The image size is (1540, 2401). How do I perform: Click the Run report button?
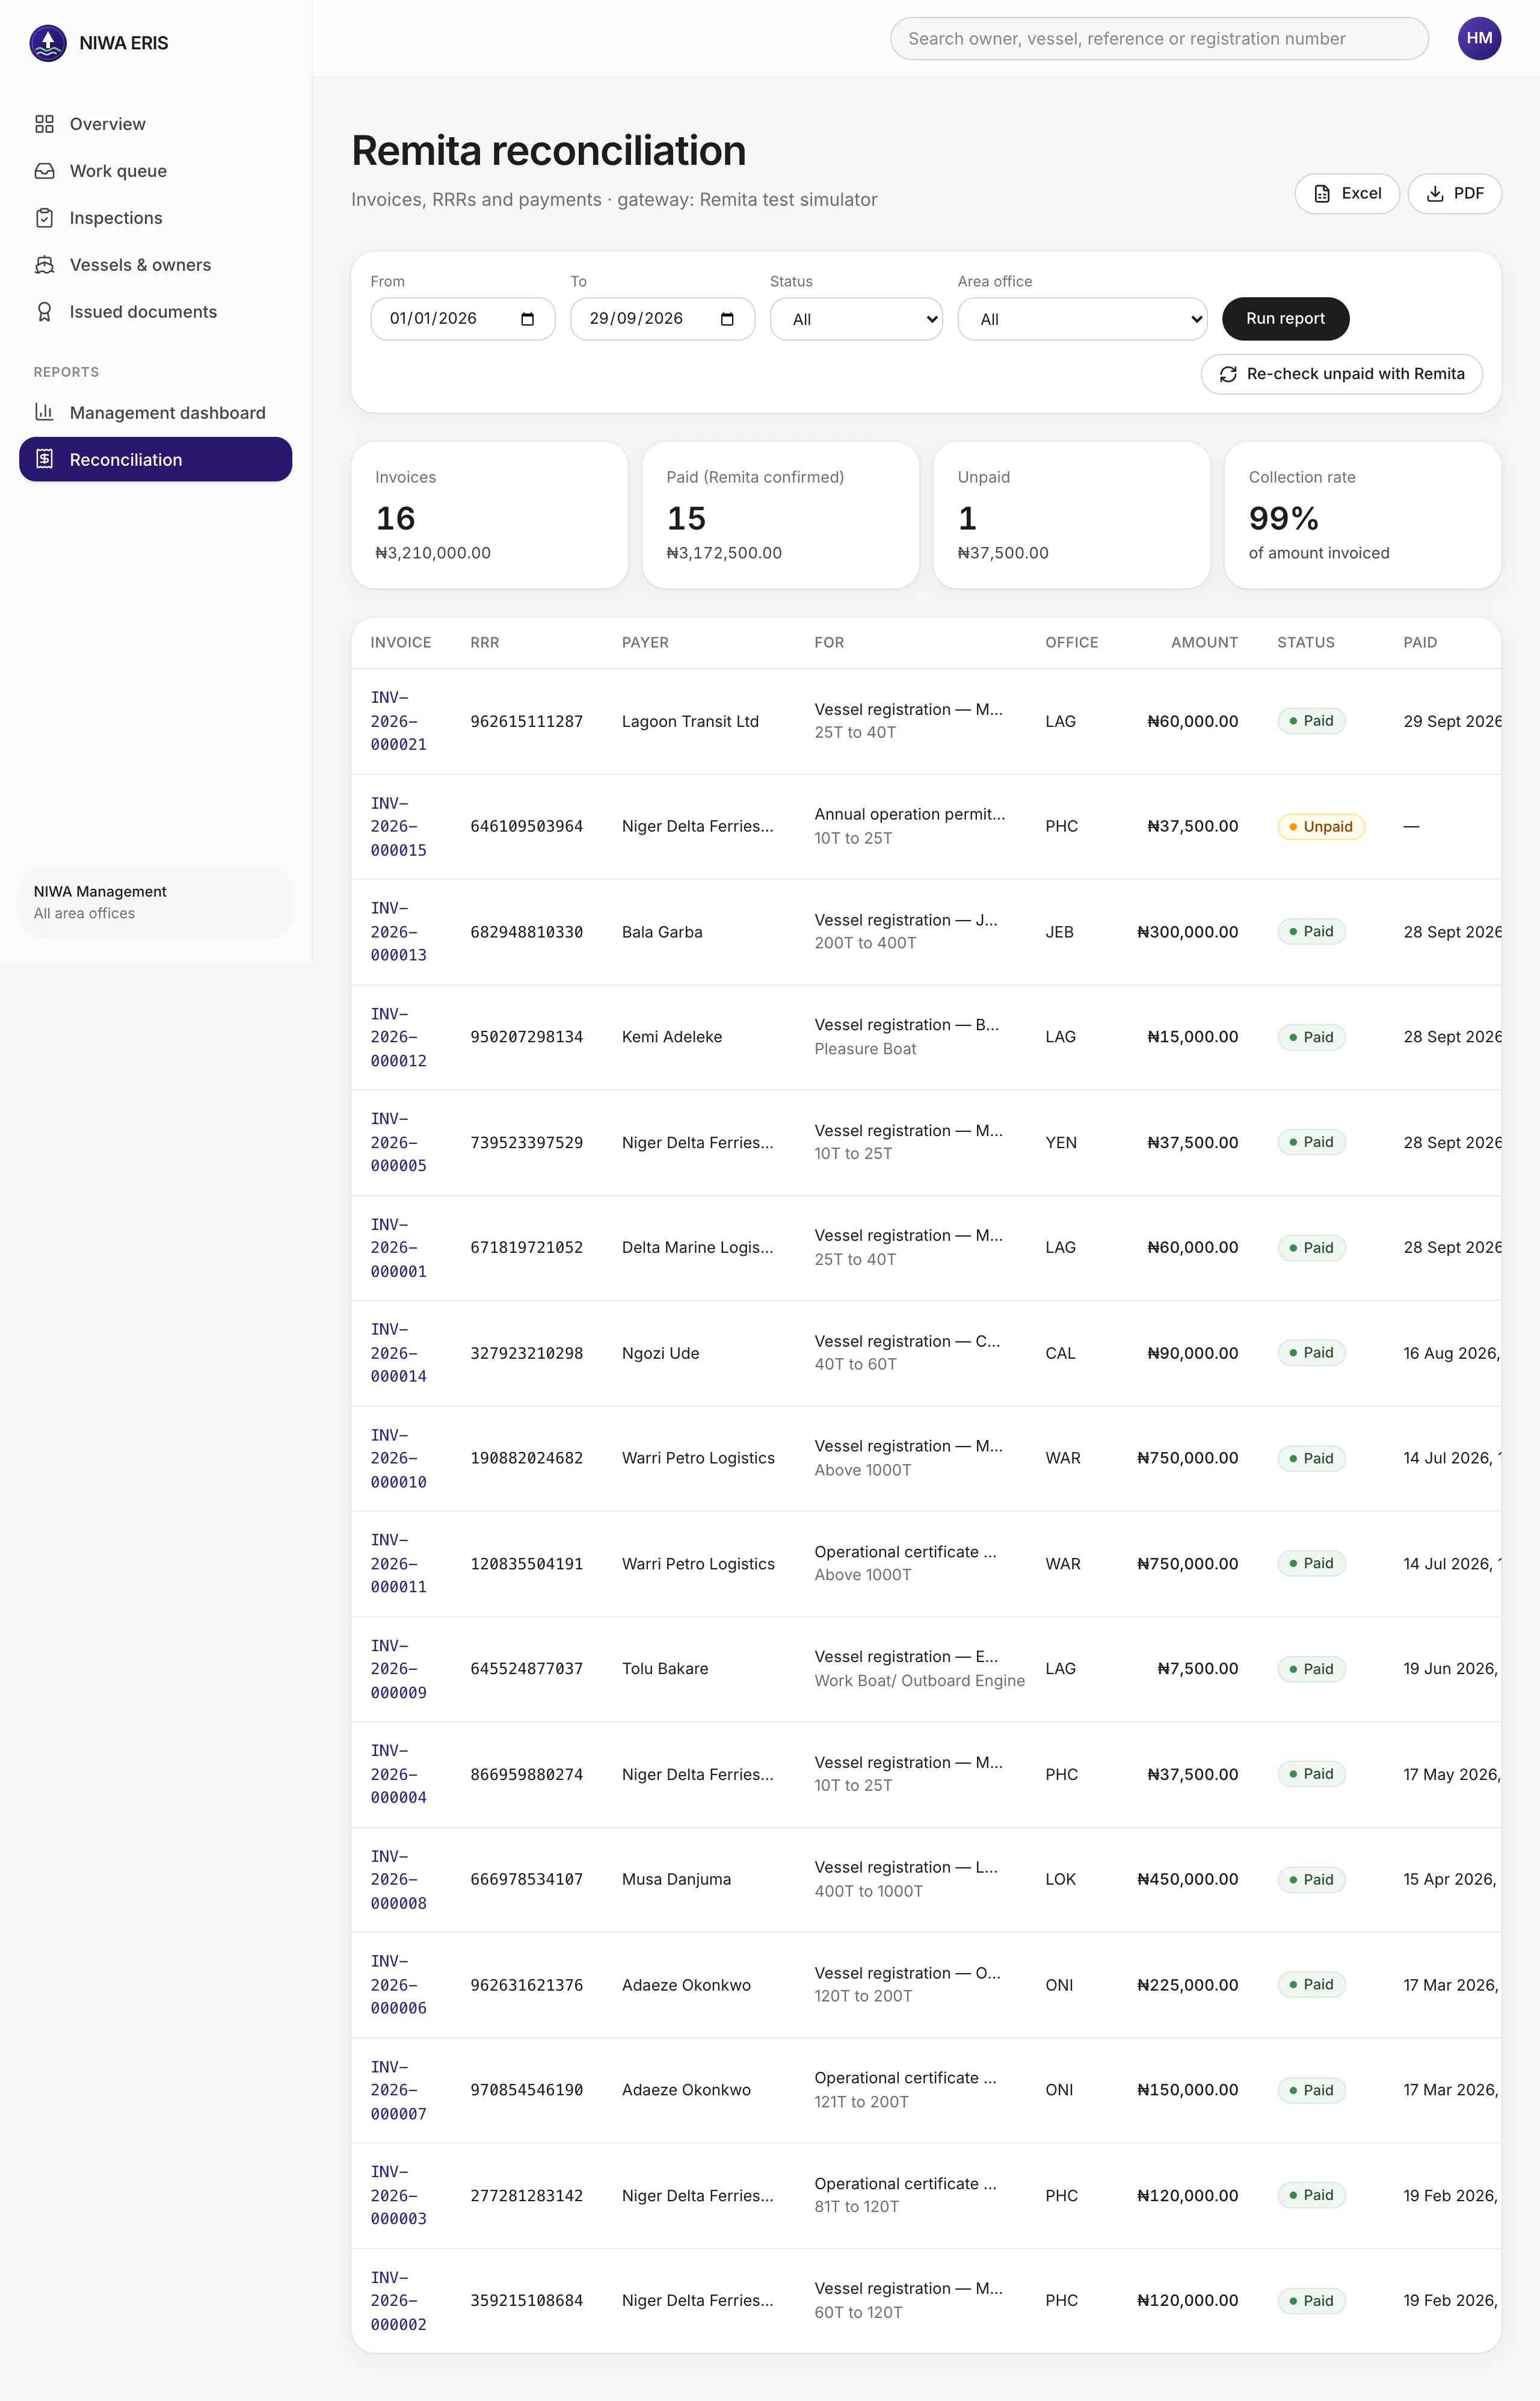1285,318
